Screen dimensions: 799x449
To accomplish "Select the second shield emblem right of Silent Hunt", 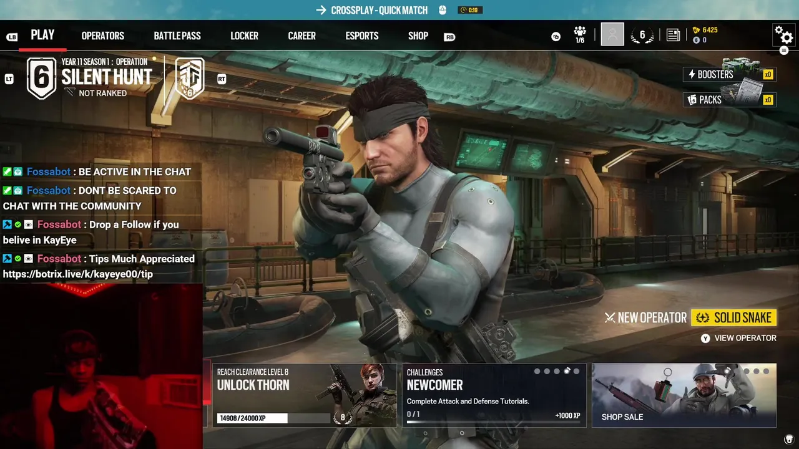I will click(x=190, y=77).
